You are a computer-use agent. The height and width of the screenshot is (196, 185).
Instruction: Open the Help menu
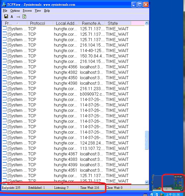click(x=47, y=11)
